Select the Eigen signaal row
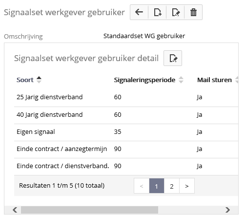The height and width of the screenshot is (217, 246). click(x=126, y=132)
